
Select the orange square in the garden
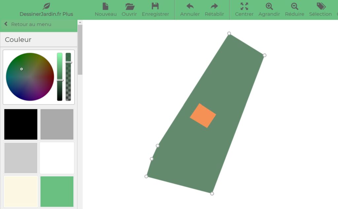coord(203,115)
